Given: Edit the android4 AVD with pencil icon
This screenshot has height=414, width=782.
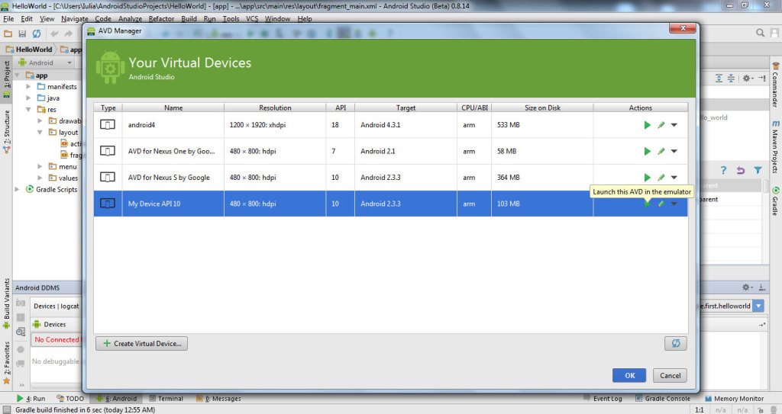Looking at the screenshot, I should pos(661,125).
